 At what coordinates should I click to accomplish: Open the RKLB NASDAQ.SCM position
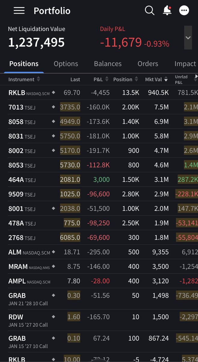[99, 93]
